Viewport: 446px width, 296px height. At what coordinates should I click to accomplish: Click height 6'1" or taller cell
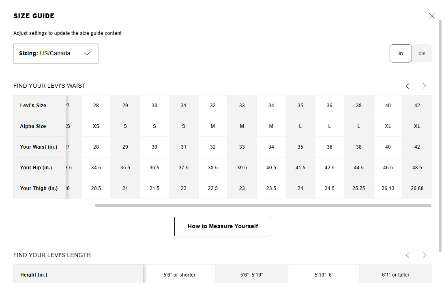[396, 274]
